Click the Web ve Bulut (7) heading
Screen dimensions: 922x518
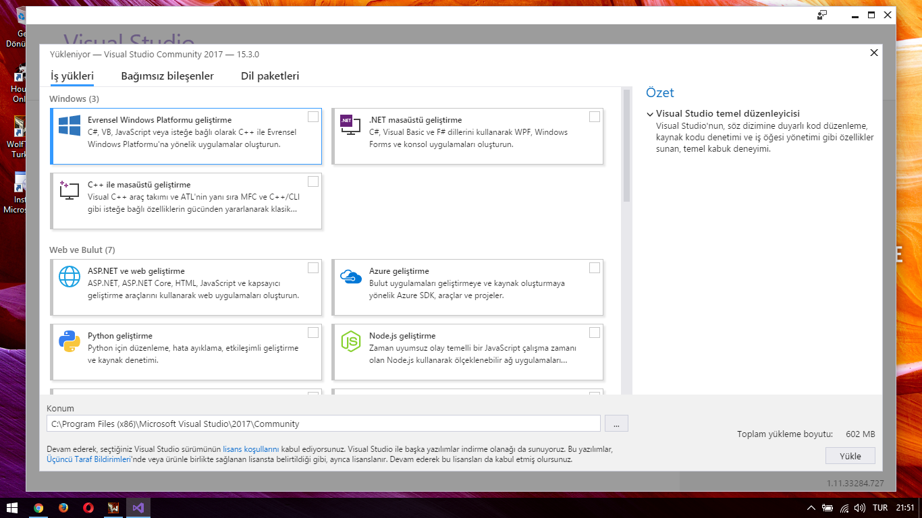pyautogui.click(x=82, y=250)
